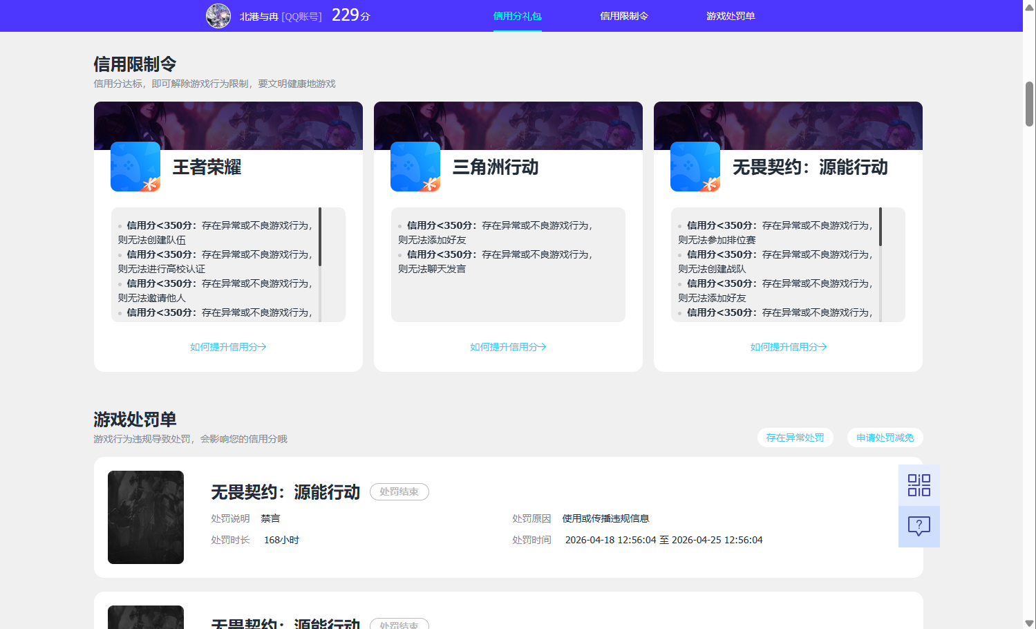The image size is (1036, 629).
Task: Click the 则无法邀请他人 restriction line
Action: coord(152,298)
